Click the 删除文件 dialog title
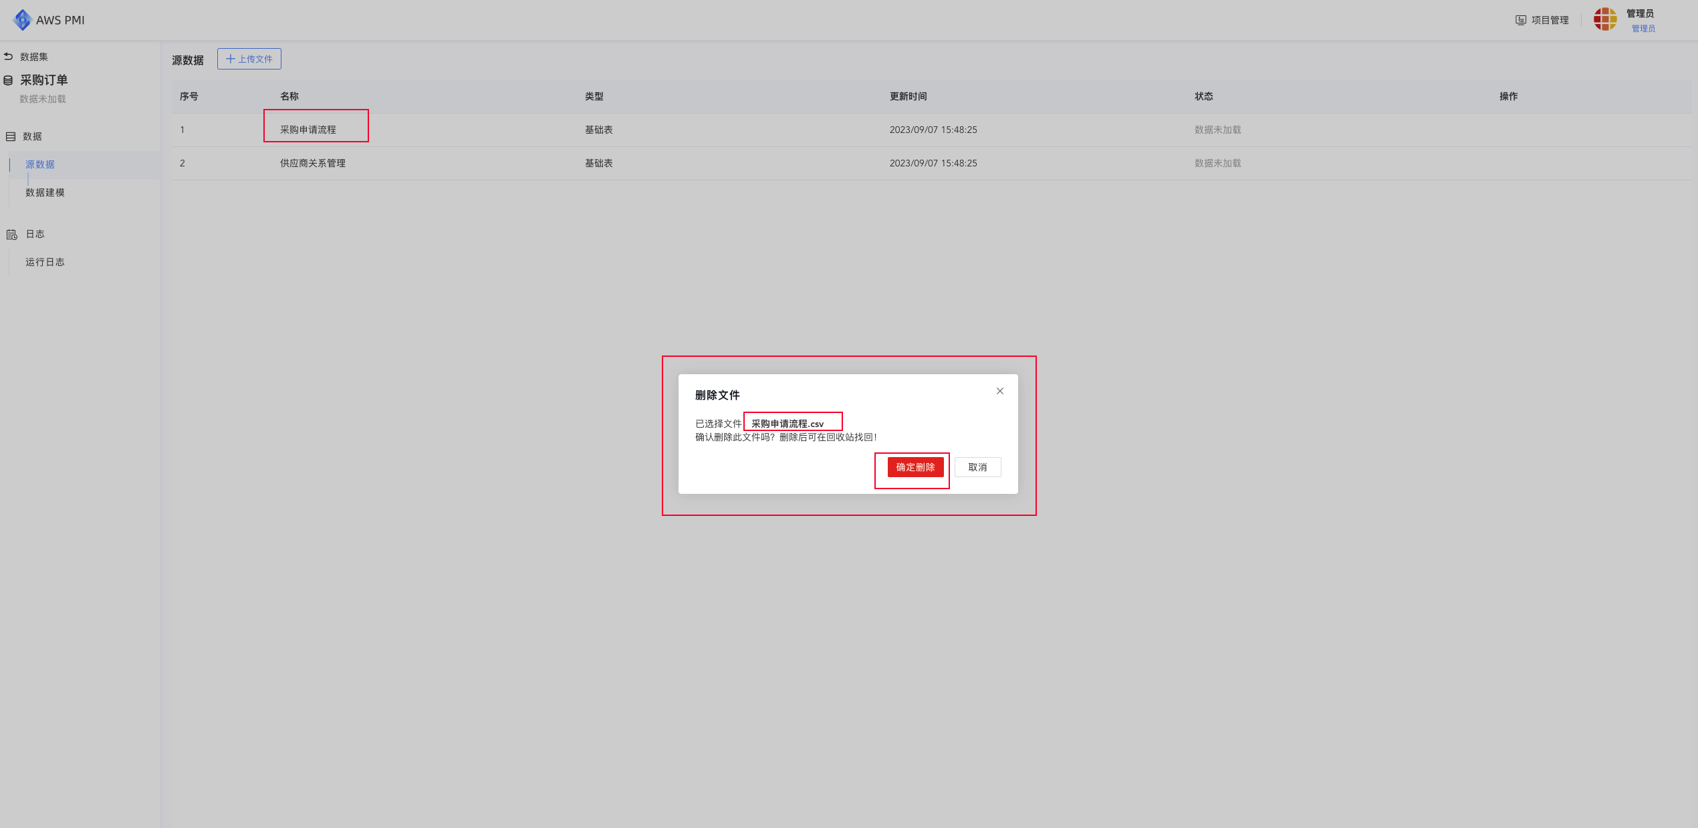The image size is (1698, 828). pyautogui.click(x=717, y=395)
